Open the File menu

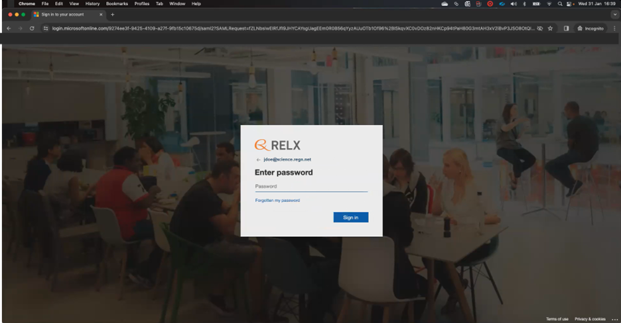pyautogui.click(x=45, y=3)
